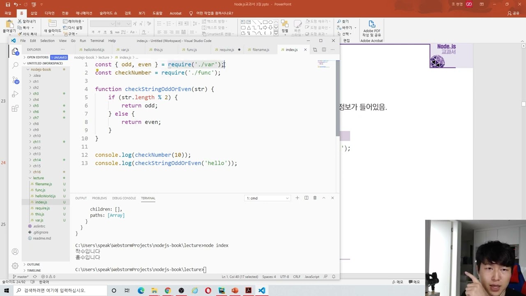Open the Manage gear icon
Screen dimensions: 526x296
(15, 266)
